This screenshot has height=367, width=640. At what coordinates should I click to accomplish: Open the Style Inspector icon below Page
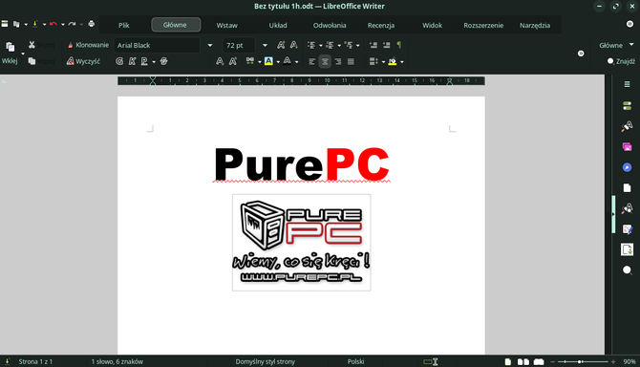(x=627, y=208)
